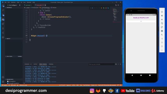Open Dart DevTools from the status bar
Screen dimensions: 167x94
(87, 85)
